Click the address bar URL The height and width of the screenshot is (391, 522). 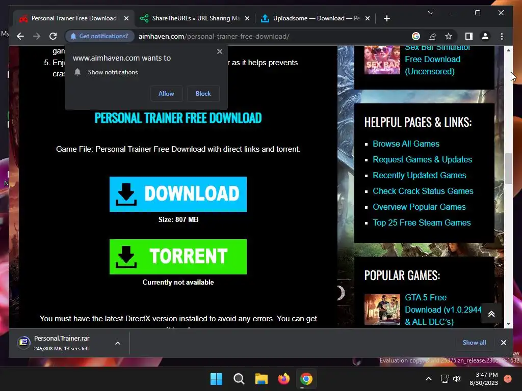214,36
